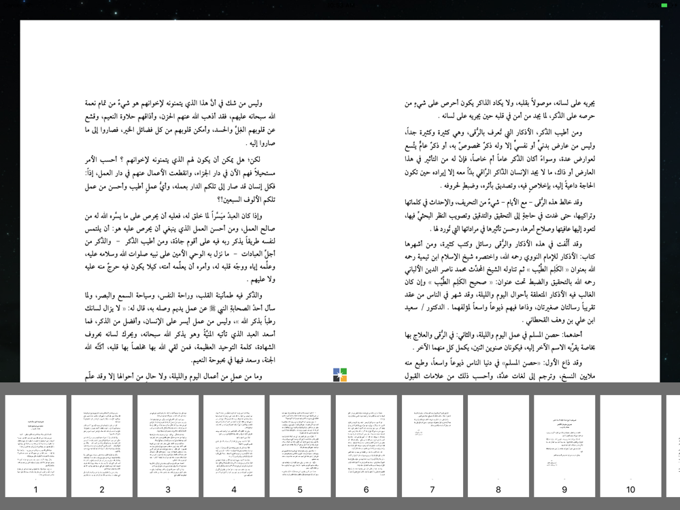
Task: Tap the colorful four-square icon between pages
Action: pyautogui.click(x=340, y=375)
